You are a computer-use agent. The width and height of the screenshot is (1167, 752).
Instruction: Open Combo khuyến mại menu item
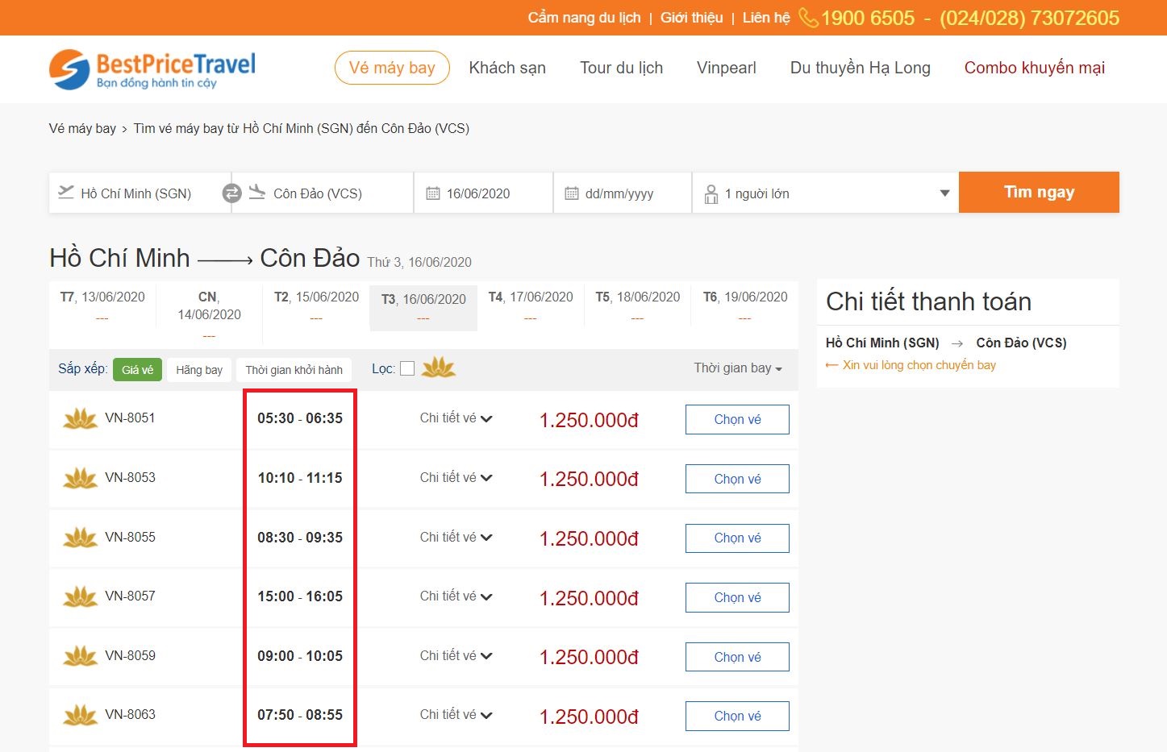pyautogui.click(x=1035, y=68)
